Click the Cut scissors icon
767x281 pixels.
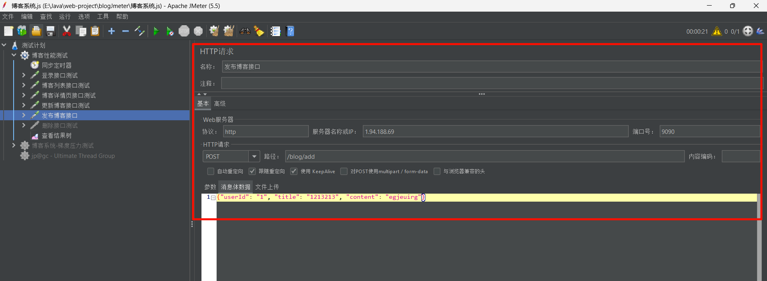(x=67, y=31)
